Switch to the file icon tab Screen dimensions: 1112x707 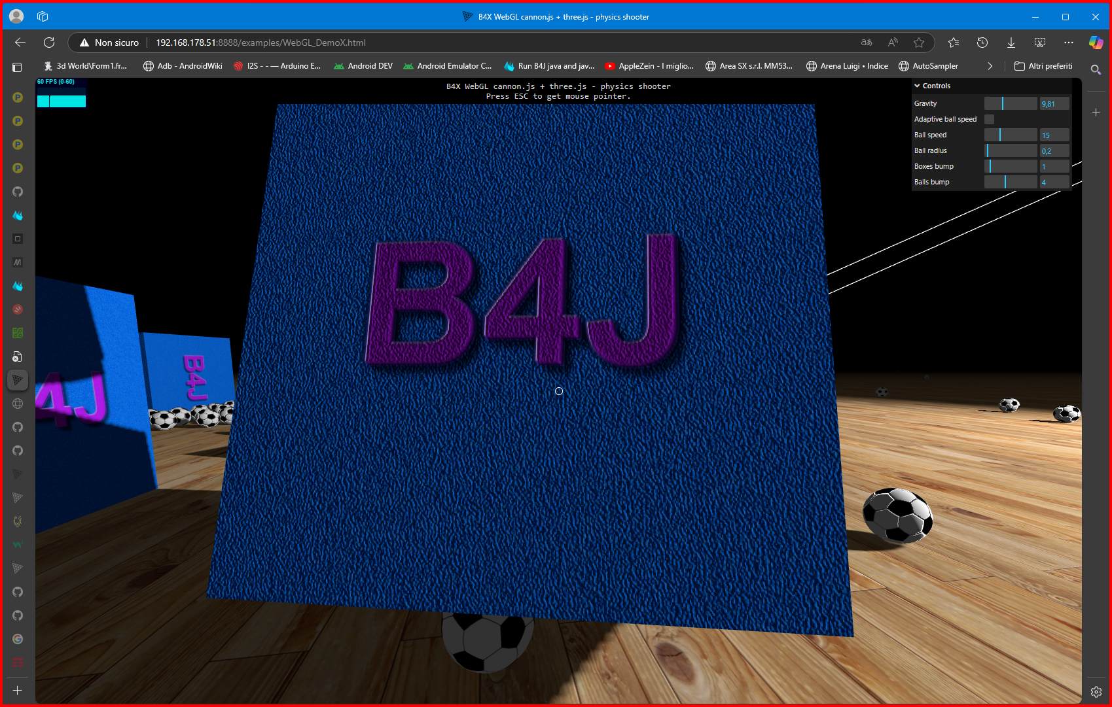pyautogui.click(x=18, y=356)
